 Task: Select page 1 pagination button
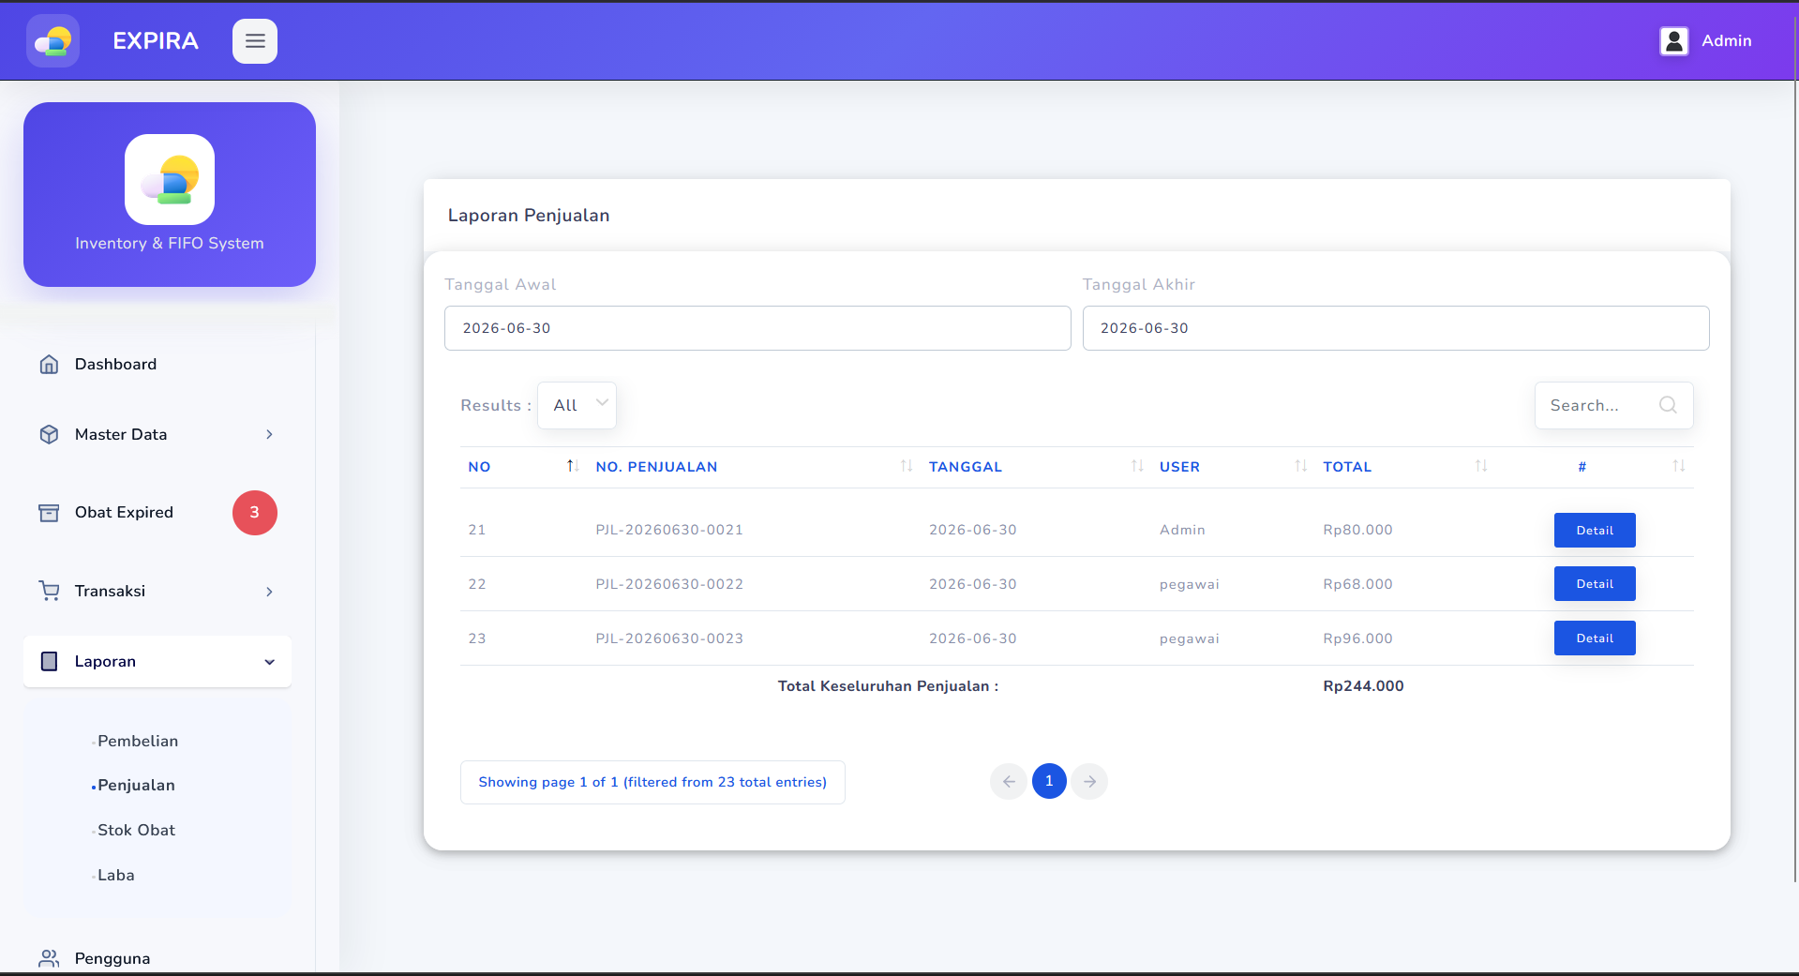[1049, 781]
